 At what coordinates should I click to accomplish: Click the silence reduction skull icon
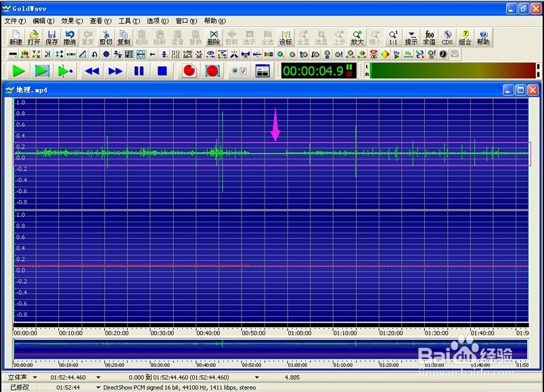click(x=373, y=55)
